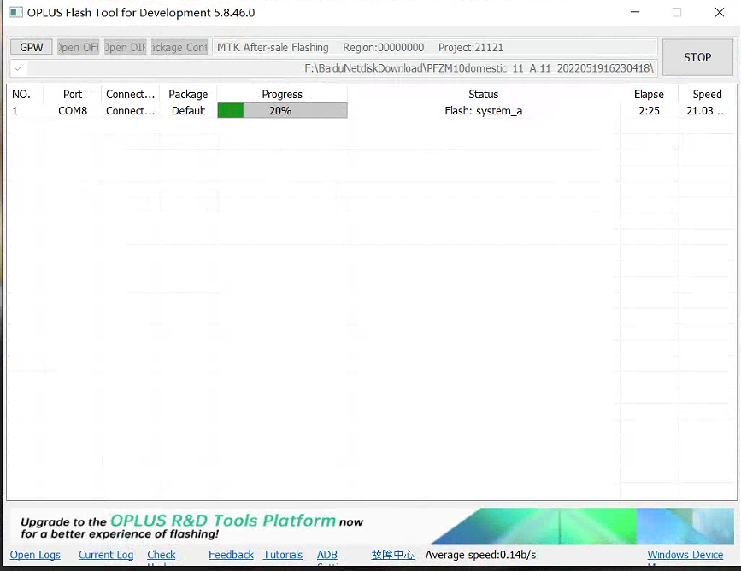The width and height of the screenshot is (741, 571).
Task: Click the Status column header
Action: [484, 95]
